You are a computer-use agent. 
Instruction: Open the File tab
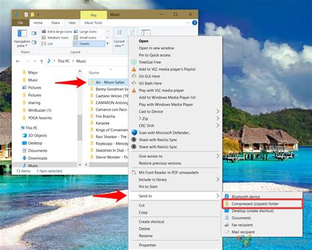(20, 23)
